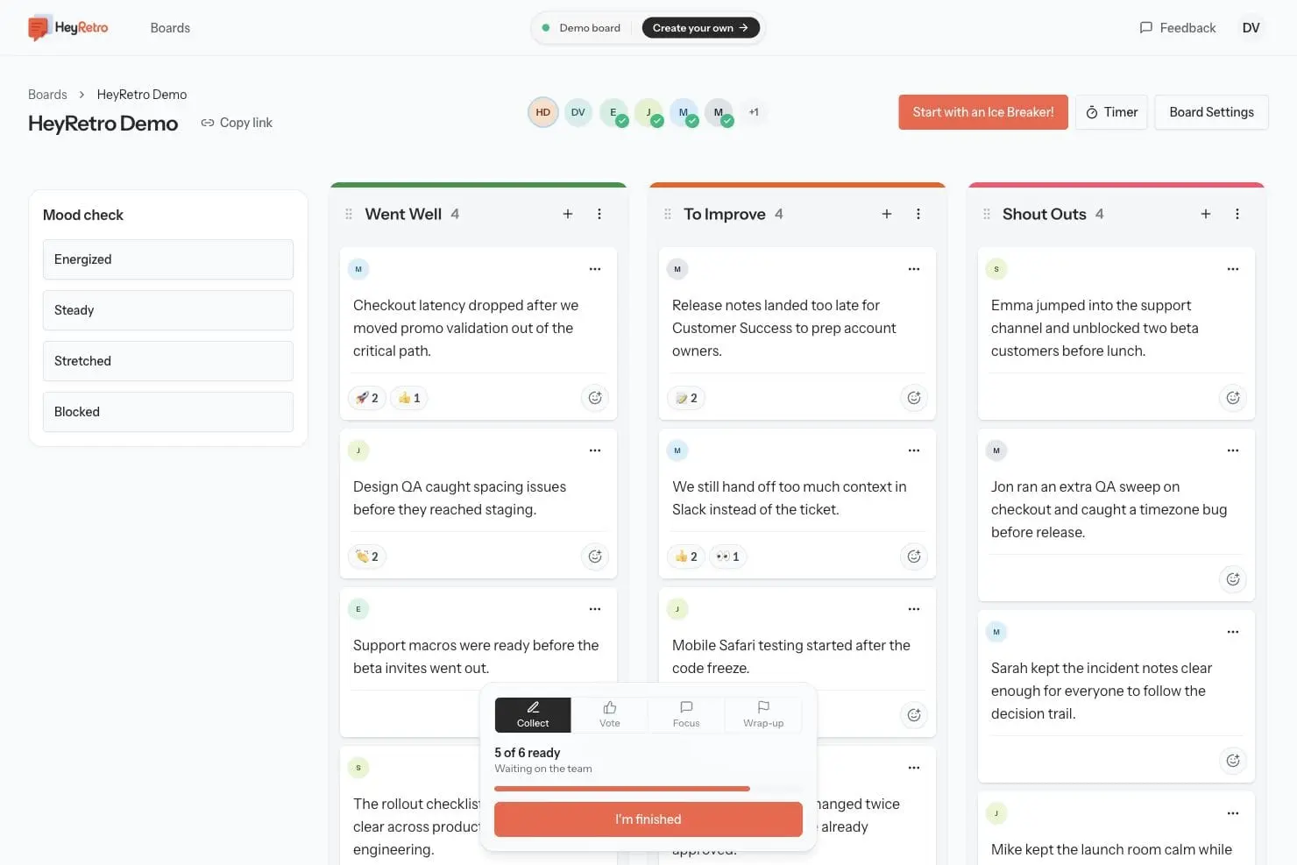Viewport: 1297px width, 865px height.
Task: Open menu on Design QA card
Action: click(x=595, y=450)
